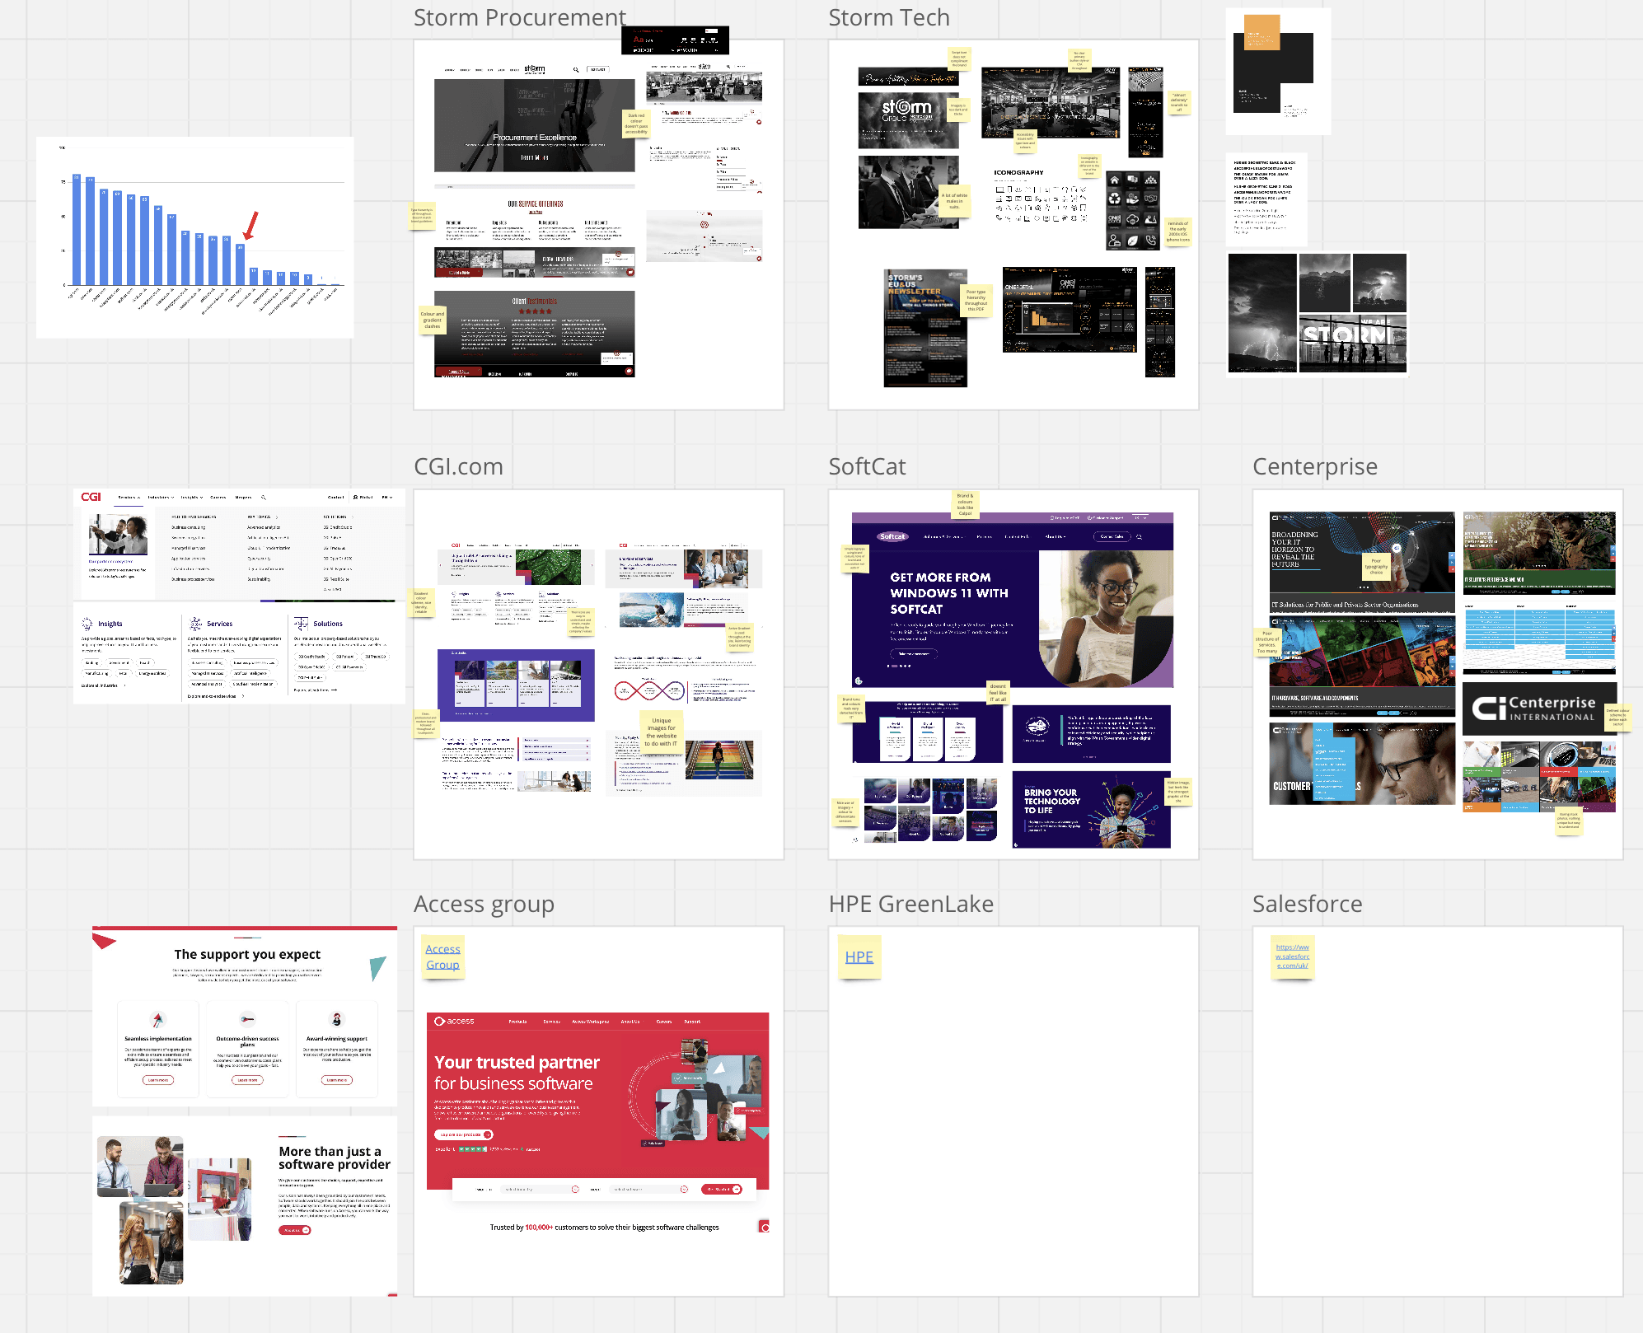This screenshot has width=1643, height=1333.
Task: Select the orange and black colour palette card
Action: 1278,71
